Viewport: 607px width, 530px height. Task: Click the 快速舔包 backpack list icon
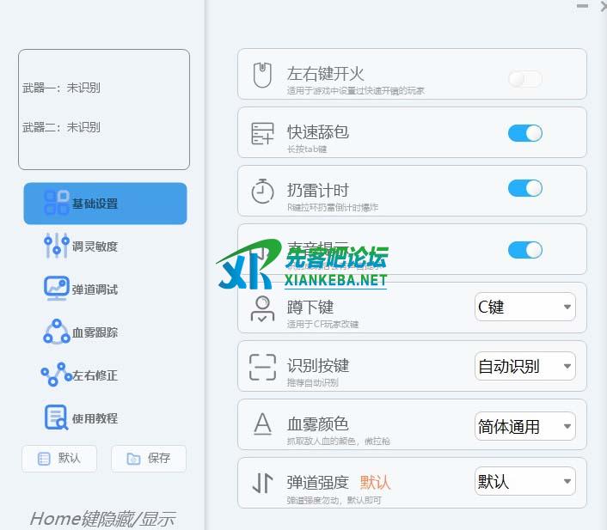click(x=262, y=134)
